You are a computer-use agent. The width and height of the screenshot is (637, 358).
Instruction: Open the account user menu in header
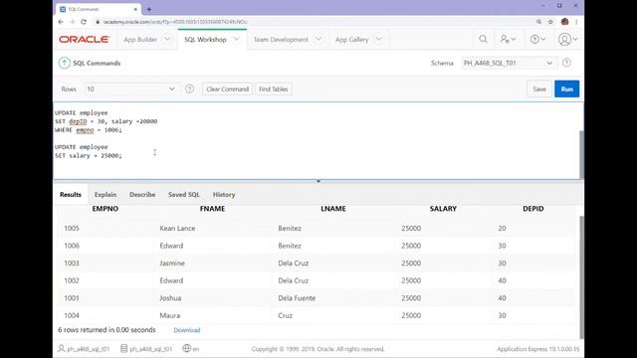[567, 39]
